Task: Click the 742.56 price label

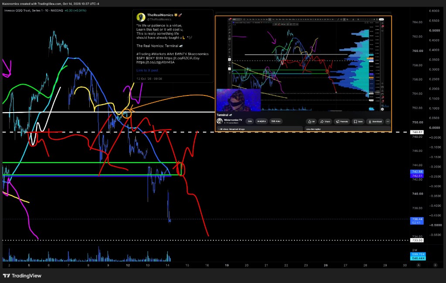Action: coord(417,172)
